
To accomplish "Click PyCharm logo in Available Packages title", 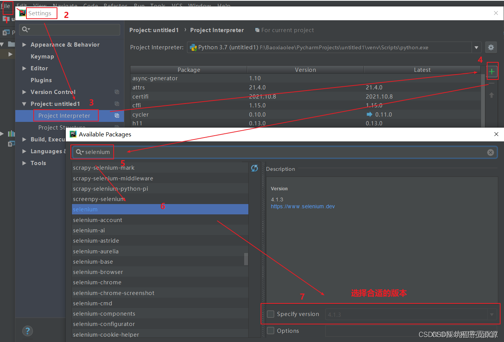I will (73, 134).
